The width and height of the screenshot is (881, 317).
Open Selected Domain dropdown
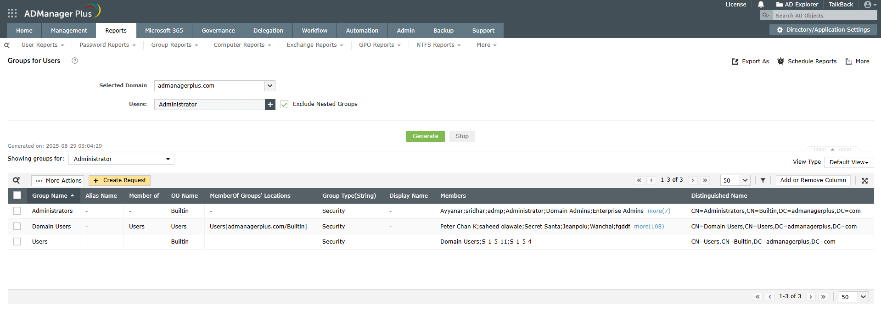(215, 86)
